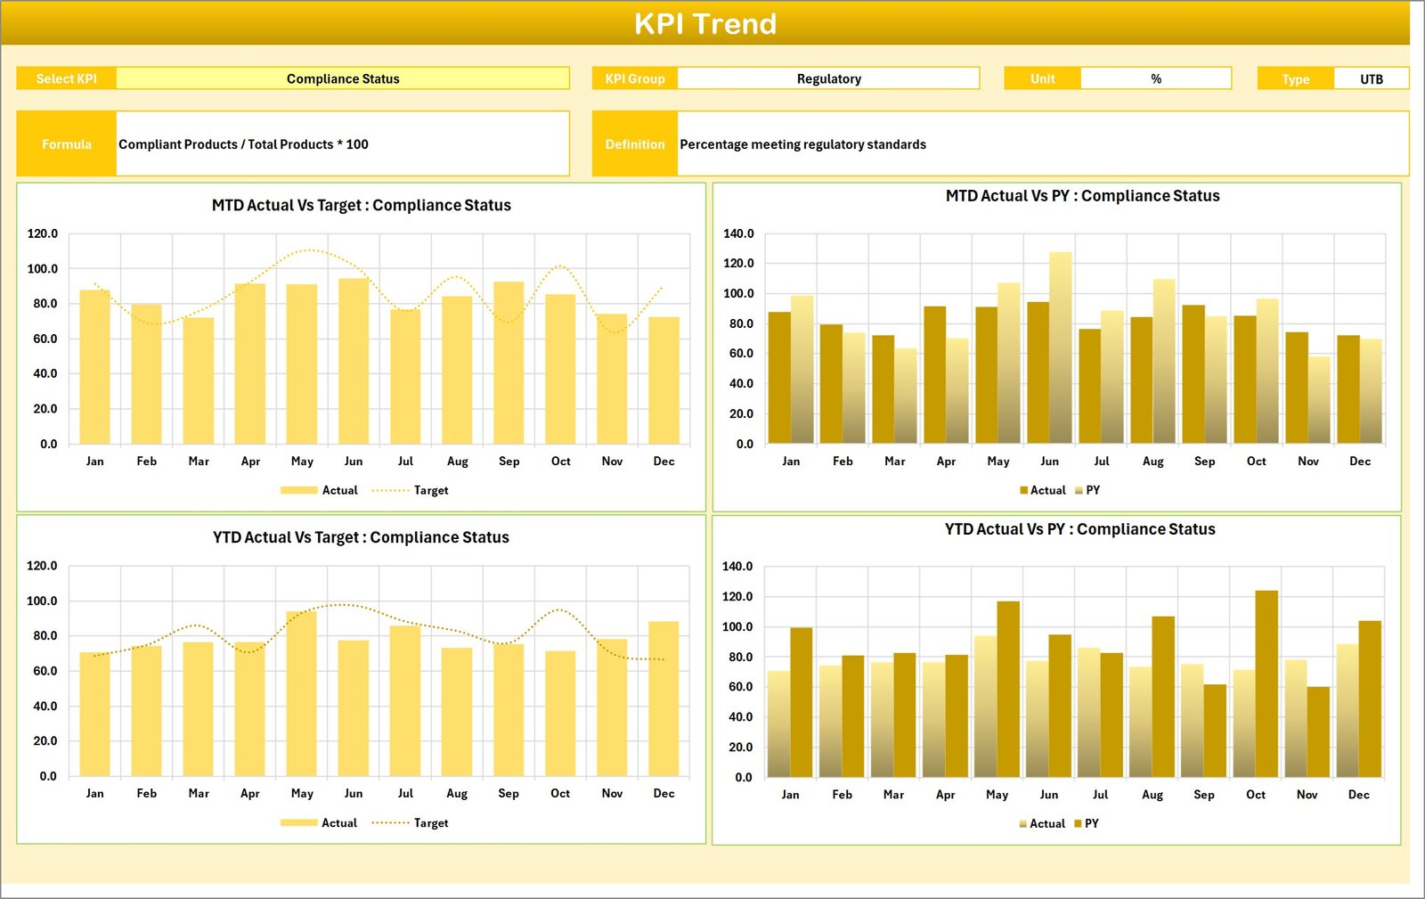The width and height of the screenshot is (1425, 899).
Task: Select the MTD Actual Vs PY chart title
Action: pos(1082,196)
